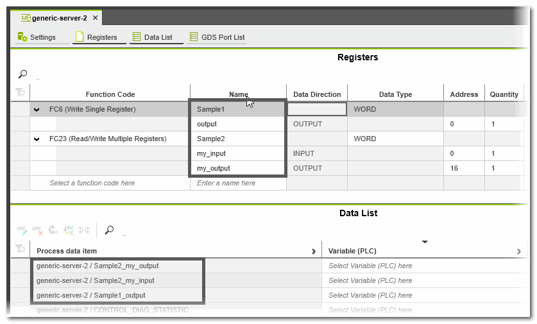Click the 'Enter a name here' field
This screenshot has height=324, width=537.
226,183
